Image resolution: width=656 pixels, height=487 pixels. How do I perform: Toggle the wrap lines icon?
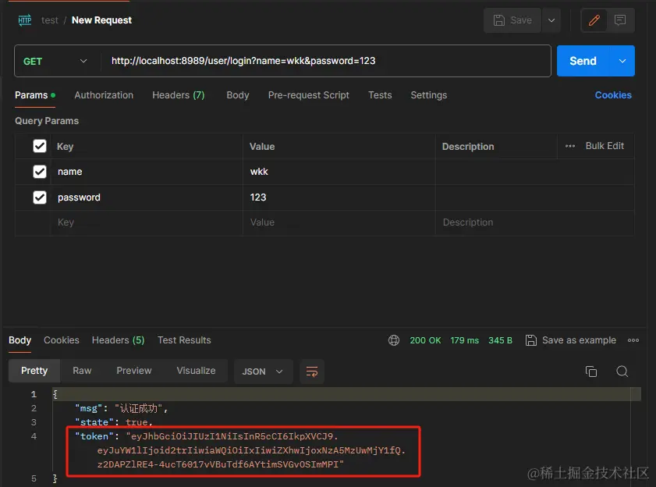312,371
